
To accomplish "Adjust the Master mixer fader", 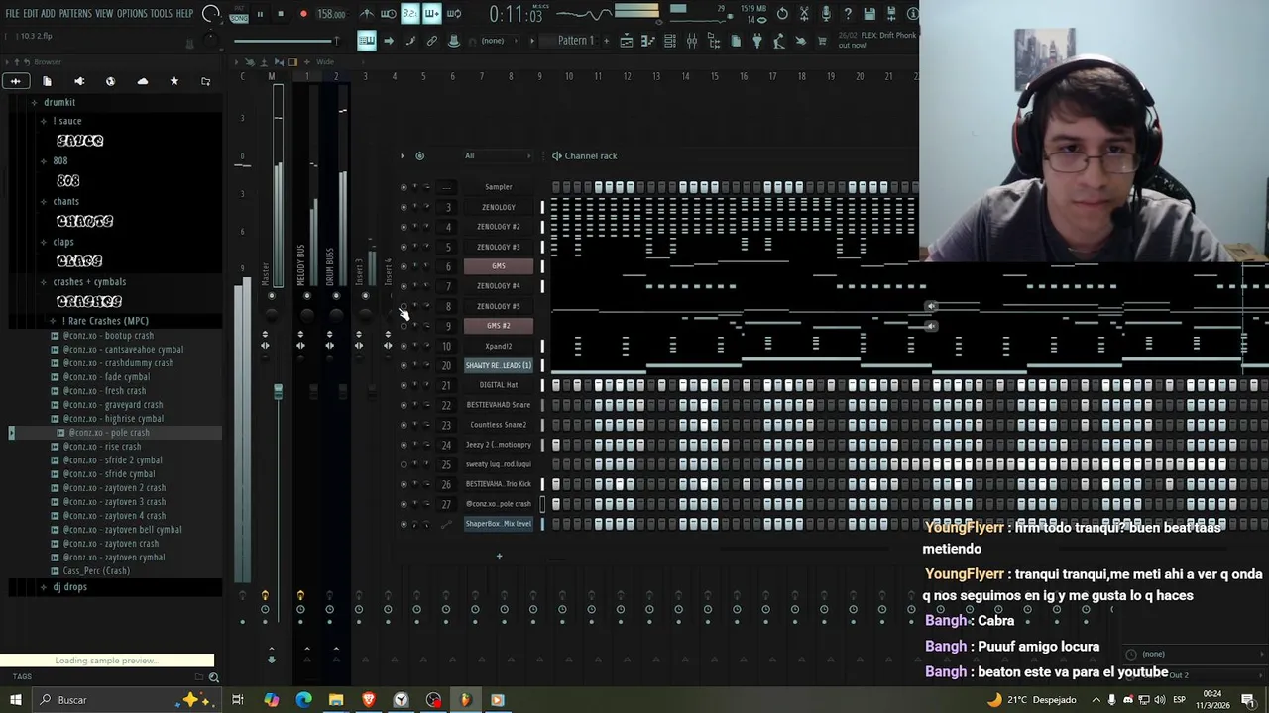I will pos(278,392).
